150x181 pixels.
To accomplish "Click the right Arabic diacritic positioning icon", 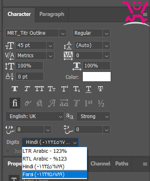I will tap(68, 130).
